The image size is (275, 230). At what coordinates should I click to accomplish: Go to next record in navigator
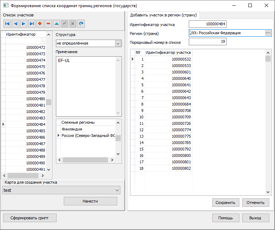click(x=24, y=24)
